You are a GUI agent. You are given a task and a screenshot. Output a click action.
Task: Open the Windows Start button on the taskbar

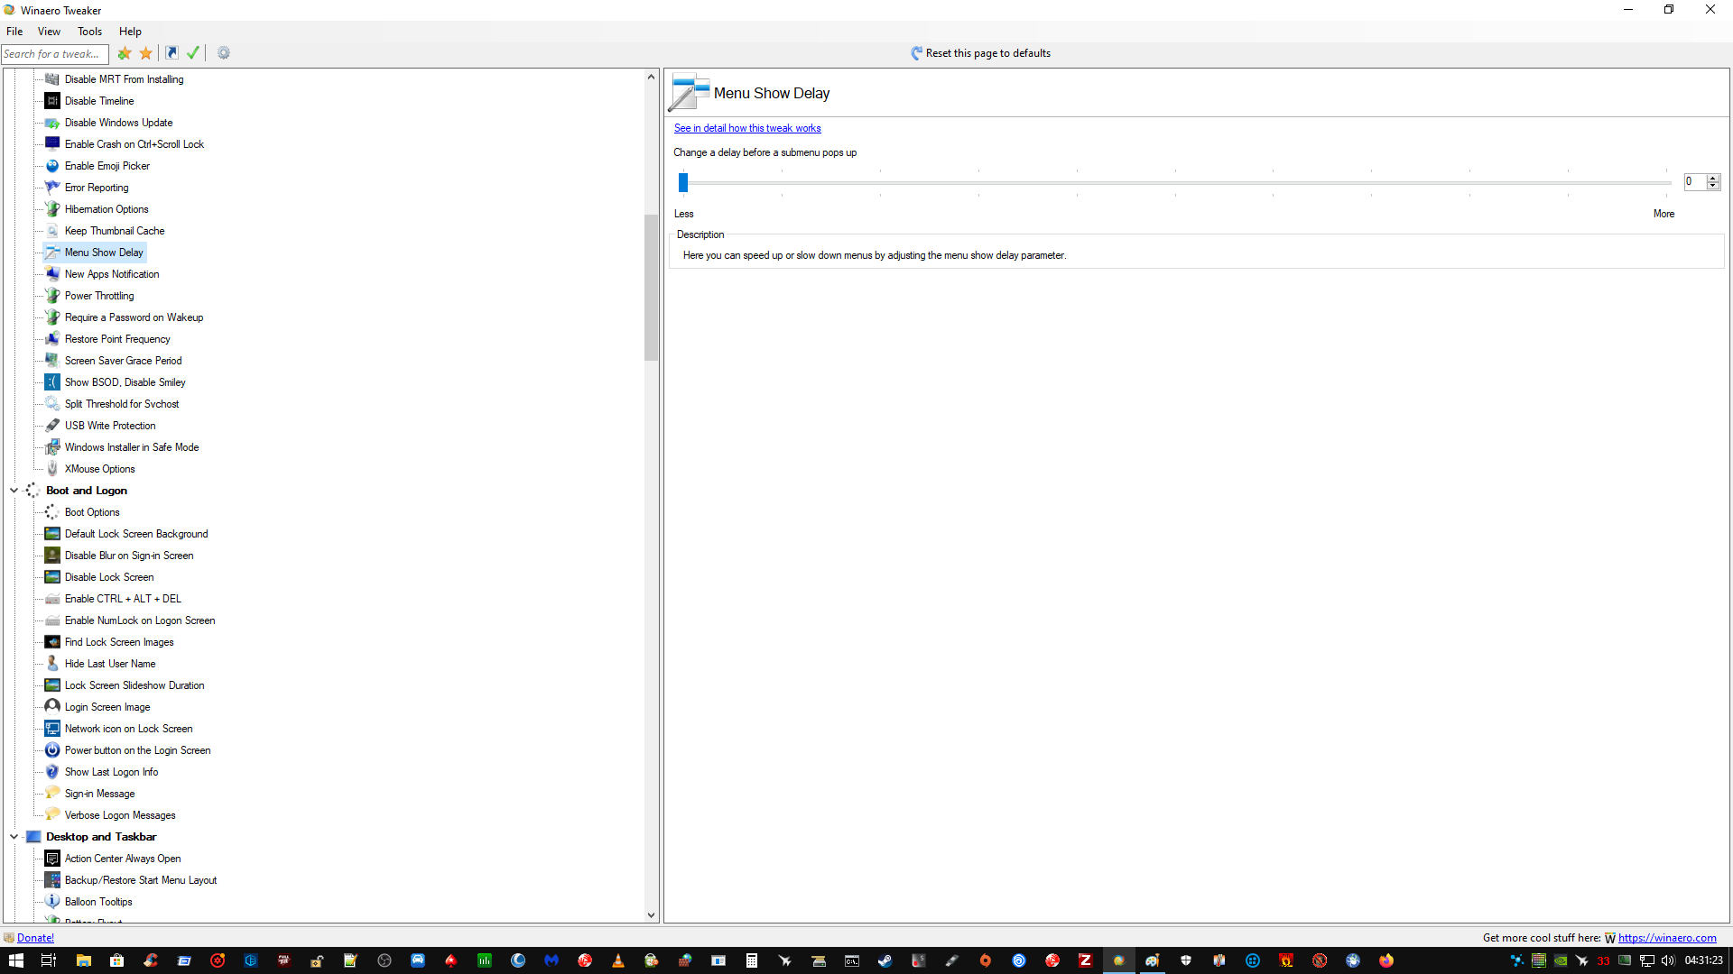[x=15, y=960]
